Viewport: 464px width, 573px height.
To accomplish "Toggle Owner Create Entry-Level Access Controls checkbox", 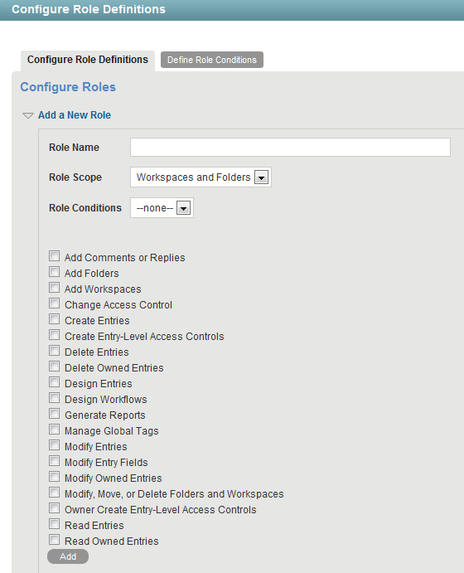I will coord(55,508).
